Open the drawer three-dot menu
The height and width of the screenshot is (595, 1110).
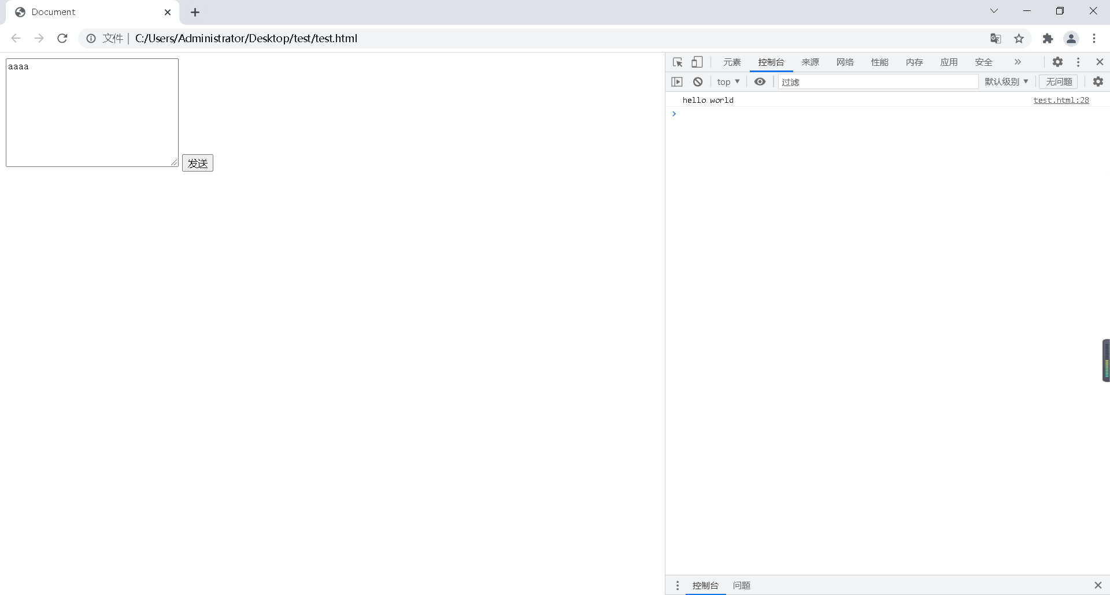[x=678, y=585]
